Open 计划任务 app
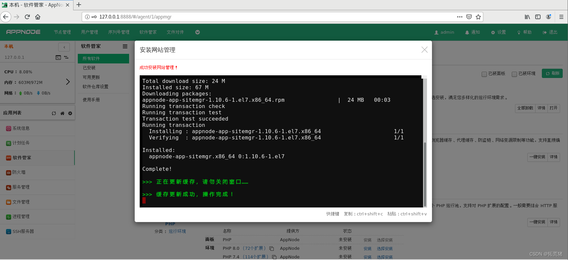 [x=37, y=143]
